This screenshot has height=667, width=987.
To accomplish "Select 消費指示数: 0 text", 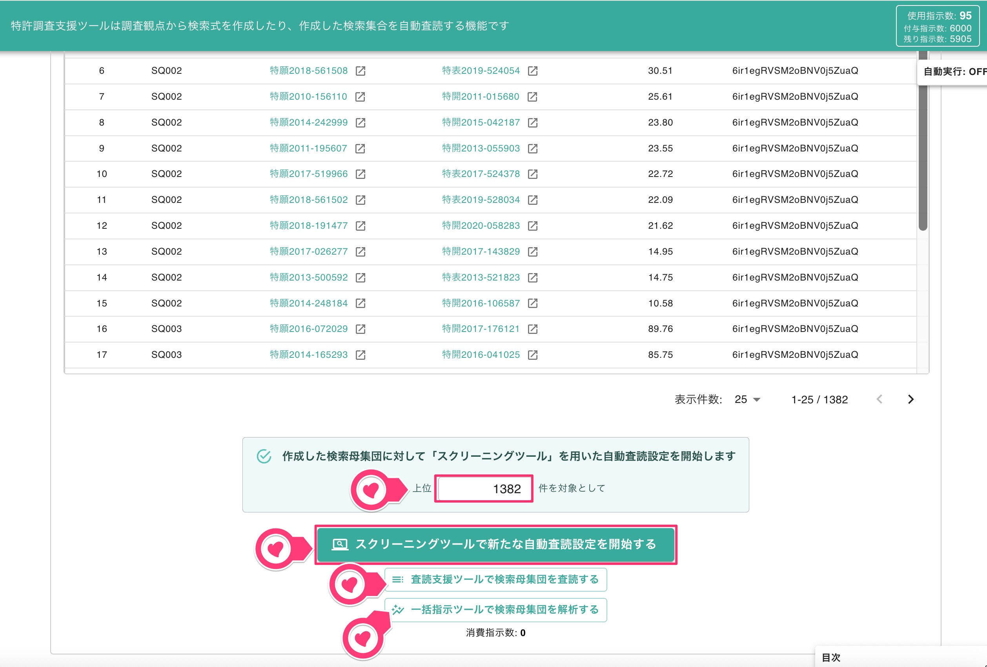I will click(x=495, y=633).
